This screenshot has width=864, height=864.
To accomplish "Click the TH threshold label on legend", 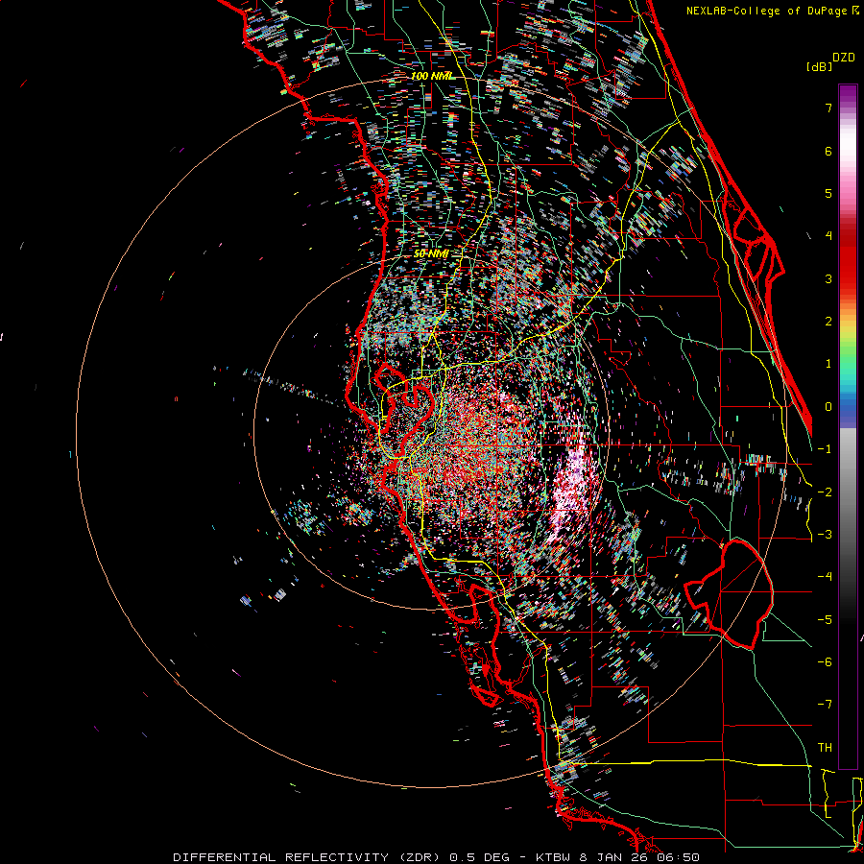I will [x=825, y=748].
